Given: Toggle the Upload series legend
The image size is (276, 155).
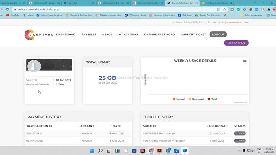Looking at the screenshot, I should point(179,99).
